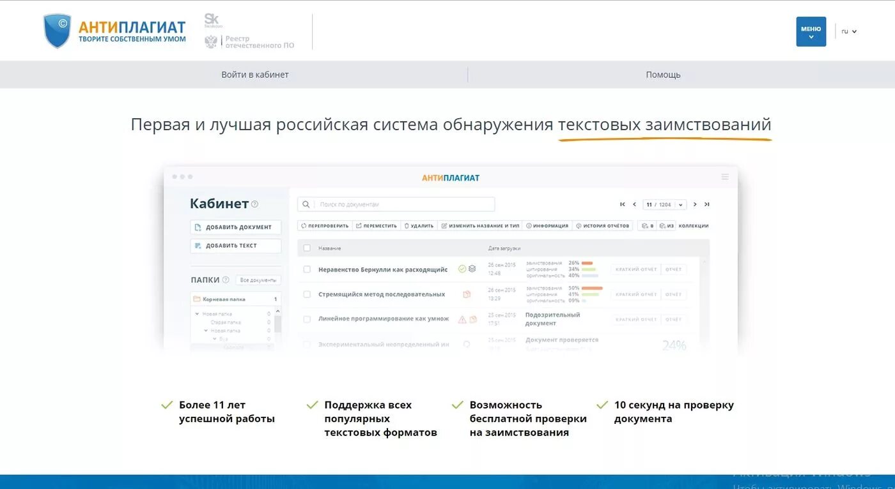Open document Неравенство Бернулли как расходящийс

pos(383,269)
